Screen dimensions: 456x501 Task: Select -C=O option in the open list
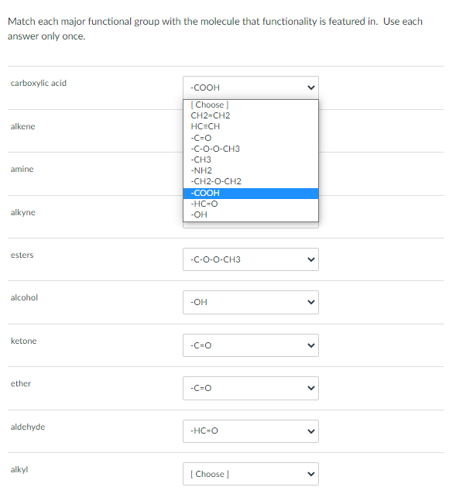click(x=251, y=138)
